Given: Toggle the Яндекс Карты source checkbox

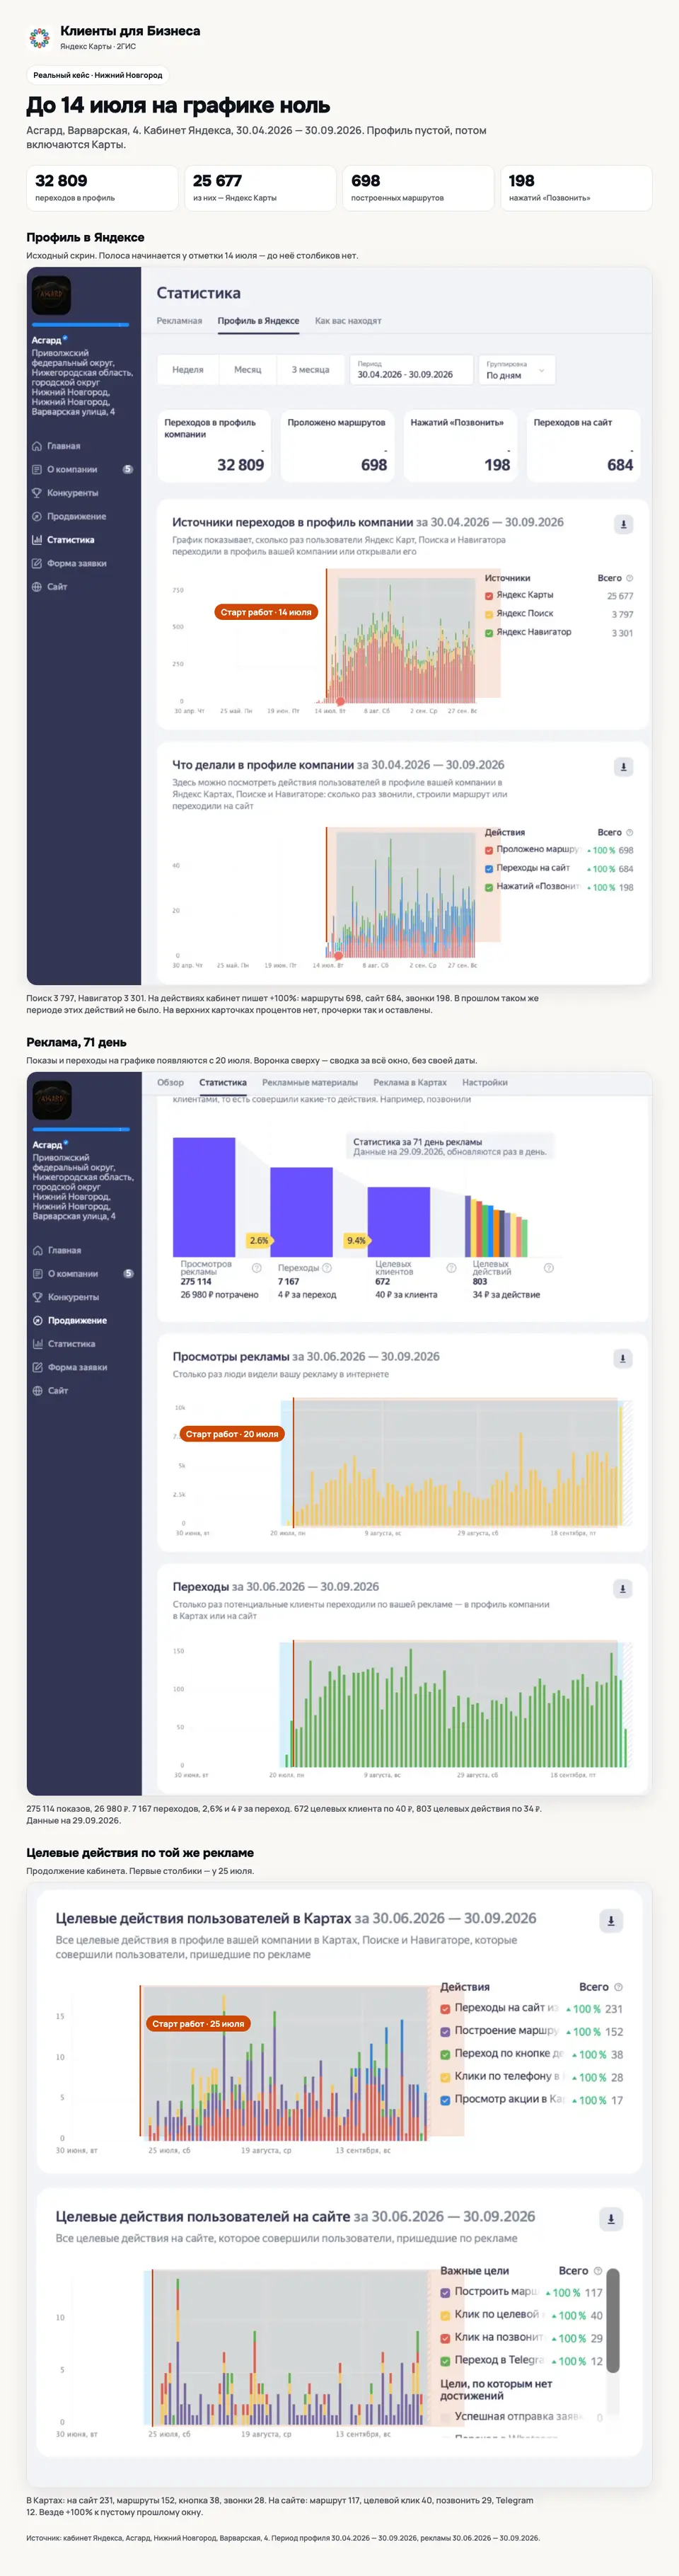Looking at the screenshot, I should (x=489, y=596).
